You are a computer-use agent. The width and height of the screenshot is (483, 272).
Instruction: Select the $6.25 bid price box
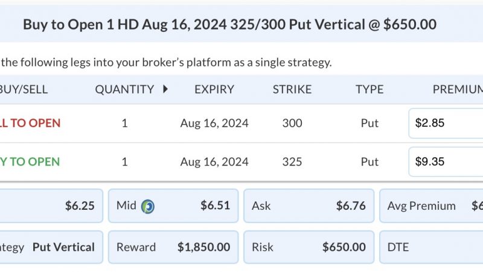pos(51,206)
